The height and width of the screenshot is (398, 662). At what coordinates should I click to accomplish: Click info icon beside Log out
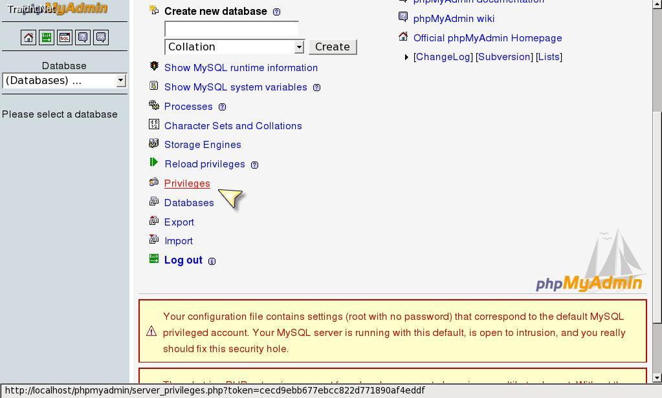[x=212, y=261]
